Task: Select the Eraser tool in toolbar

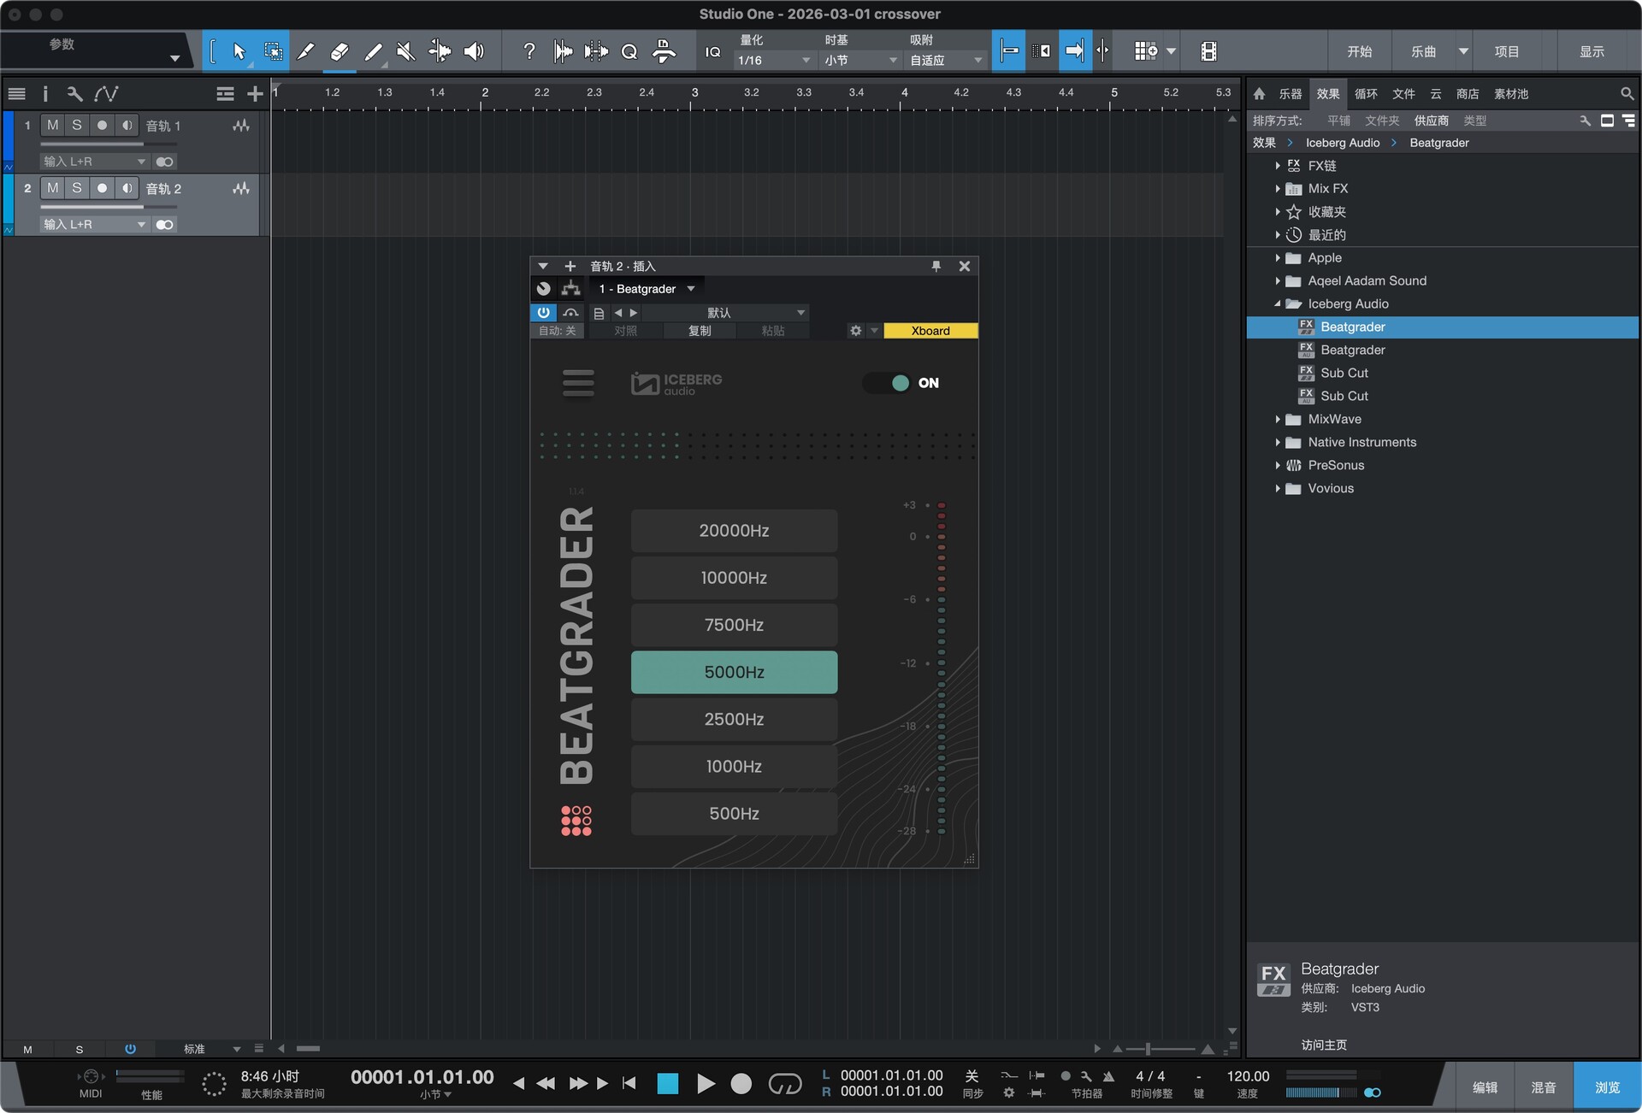Action: [x=339, y=51]
